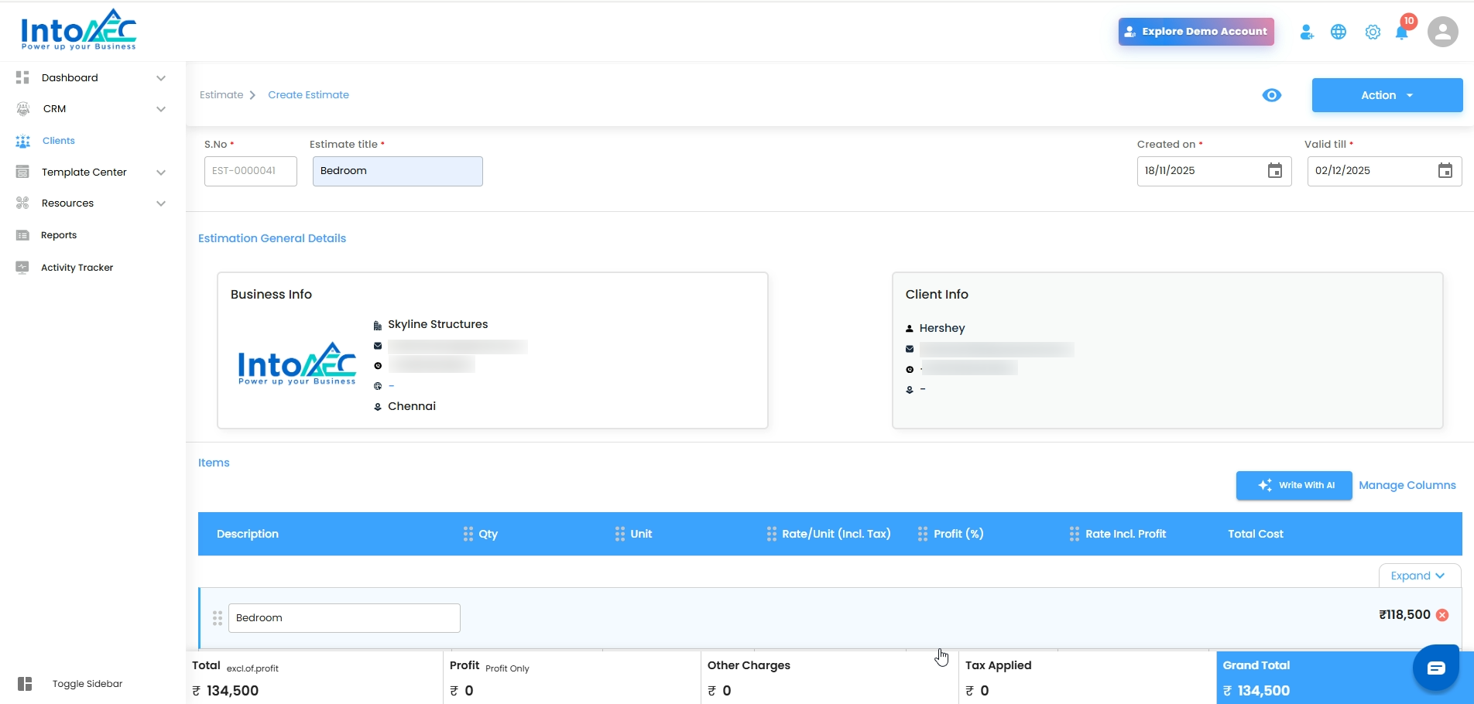Click Explore Demo Account button
Viewport: 1474px width, 704px height.
coord(1196,32)
